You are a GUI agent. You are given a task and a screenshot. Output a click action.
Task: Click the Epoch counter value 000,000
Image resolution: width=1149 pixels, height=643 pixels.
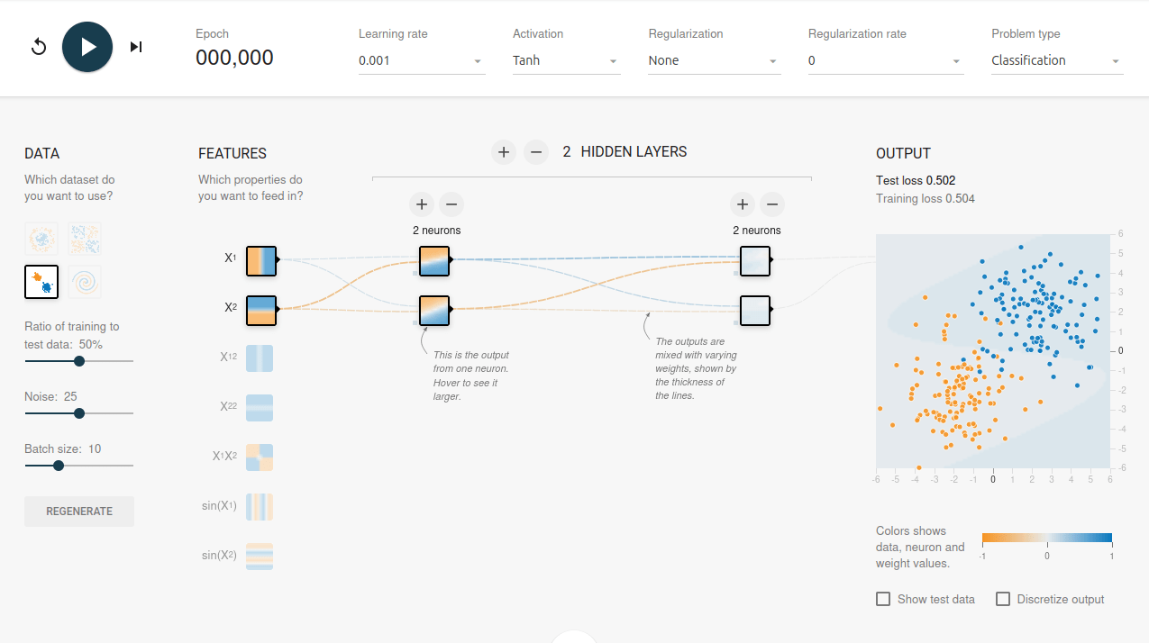click(x=234, y=58)
